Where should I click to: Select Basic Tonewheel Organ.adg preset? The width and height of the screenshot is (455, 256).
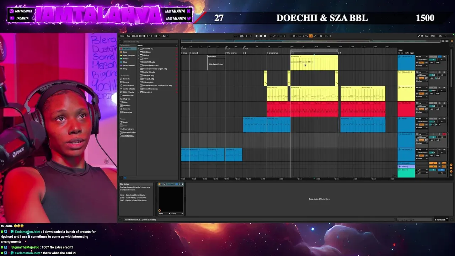[x=155, y=69]
